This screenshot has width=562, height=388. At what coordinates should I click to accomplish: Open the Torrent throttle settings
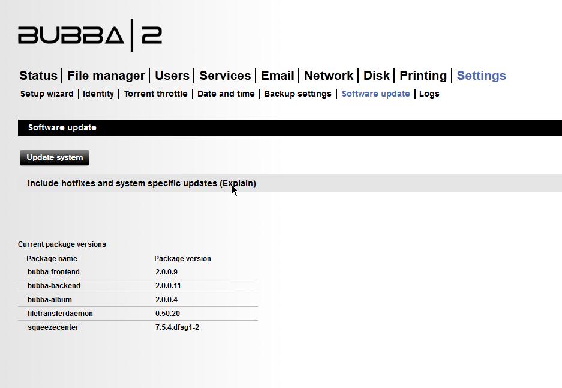click(x=155, y=94)
